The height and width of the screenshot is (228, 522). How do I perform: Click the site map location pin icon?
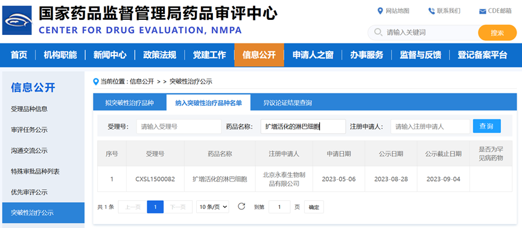click(x=380, y=11)
